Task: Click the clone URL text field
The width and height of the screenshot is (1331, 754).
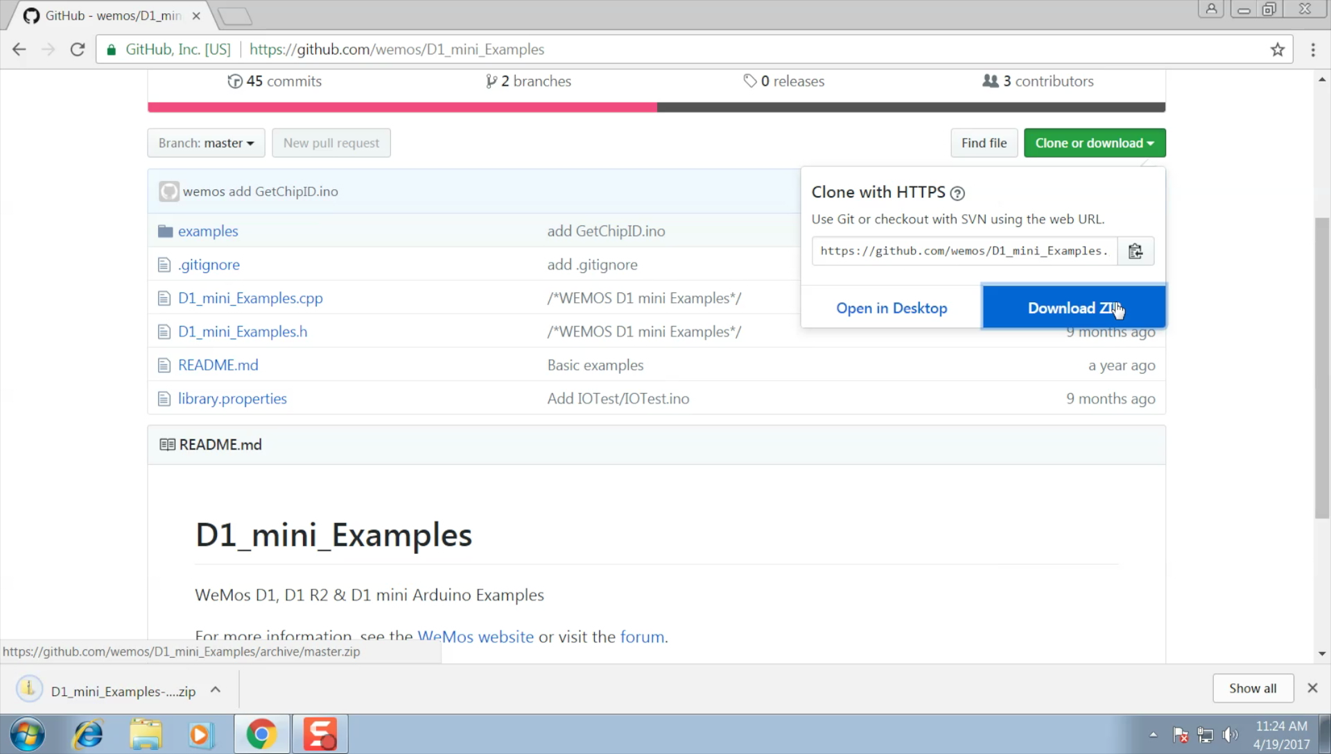Action: click(x=964, y=251)
